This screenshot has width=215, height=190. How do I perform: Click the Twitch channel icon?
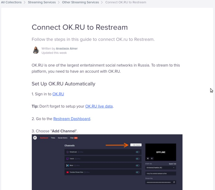(x=68, y=159)
